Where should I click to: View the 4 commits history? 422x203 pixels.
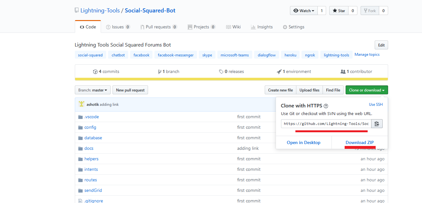pos(106,72)
